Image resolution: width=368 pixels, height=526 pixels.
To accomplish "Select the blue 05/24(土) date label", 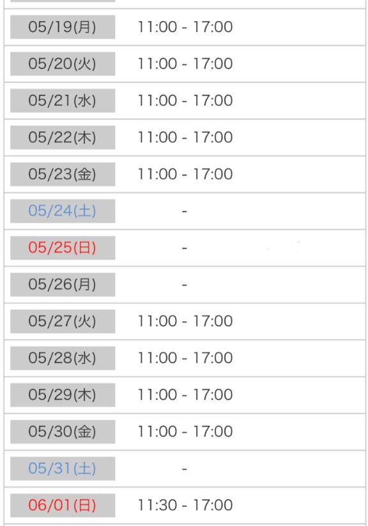I will coord(63,211).
